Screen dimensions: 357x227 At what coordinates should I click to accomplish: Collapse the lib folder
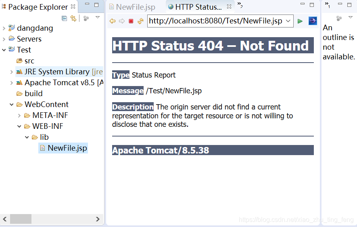coord(27,137)
